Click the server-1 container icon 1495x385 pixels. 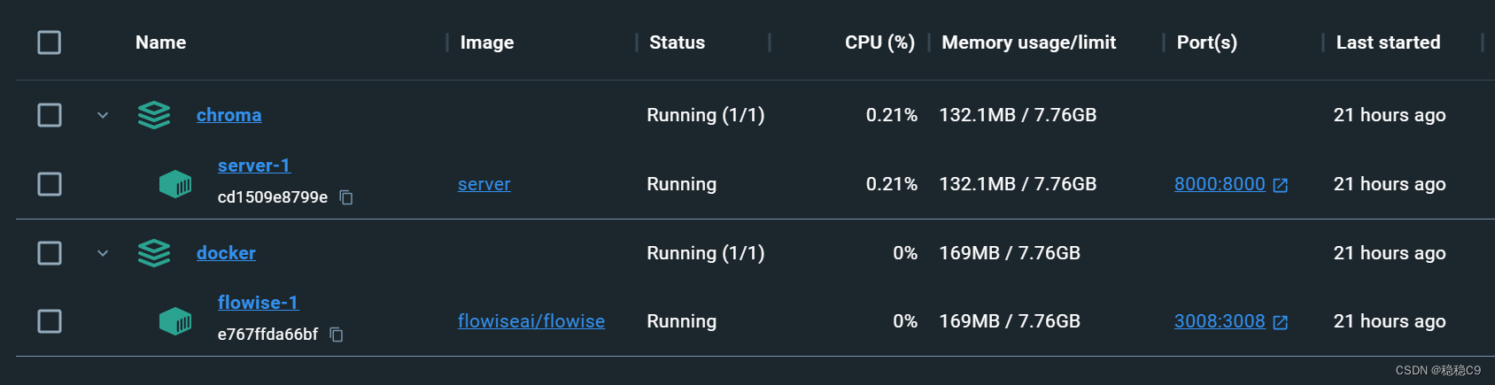[175, 184]
